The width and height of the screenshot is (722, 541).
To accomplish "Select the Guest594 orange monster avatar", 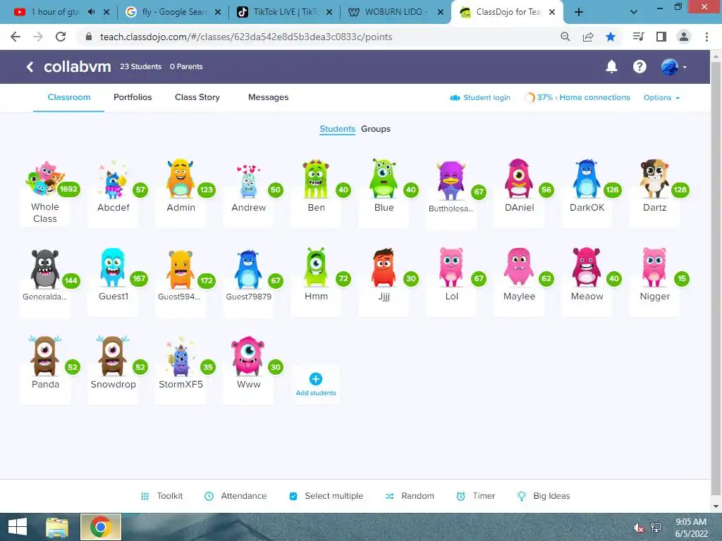I will pyautogui.click(x=180, y=269).
